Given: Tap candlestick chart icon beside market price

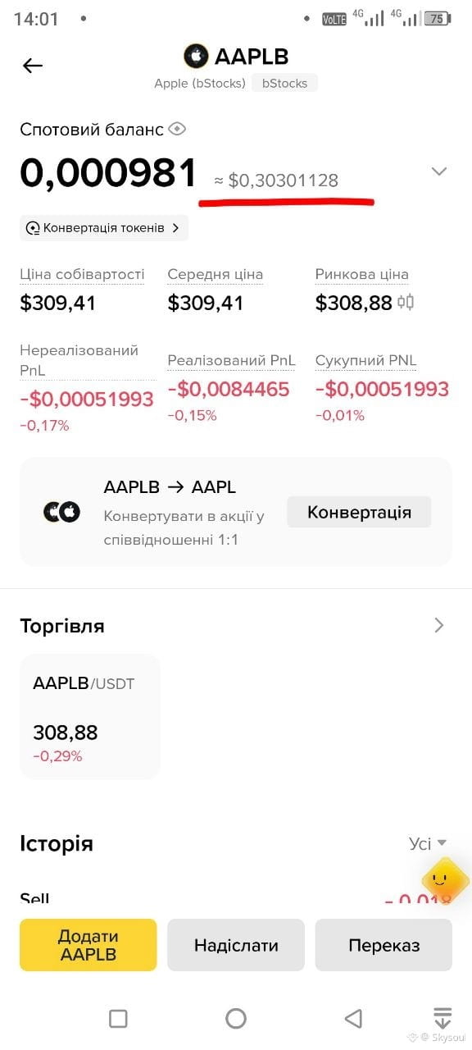Looking at the screenshot, I should coord(406,303).
